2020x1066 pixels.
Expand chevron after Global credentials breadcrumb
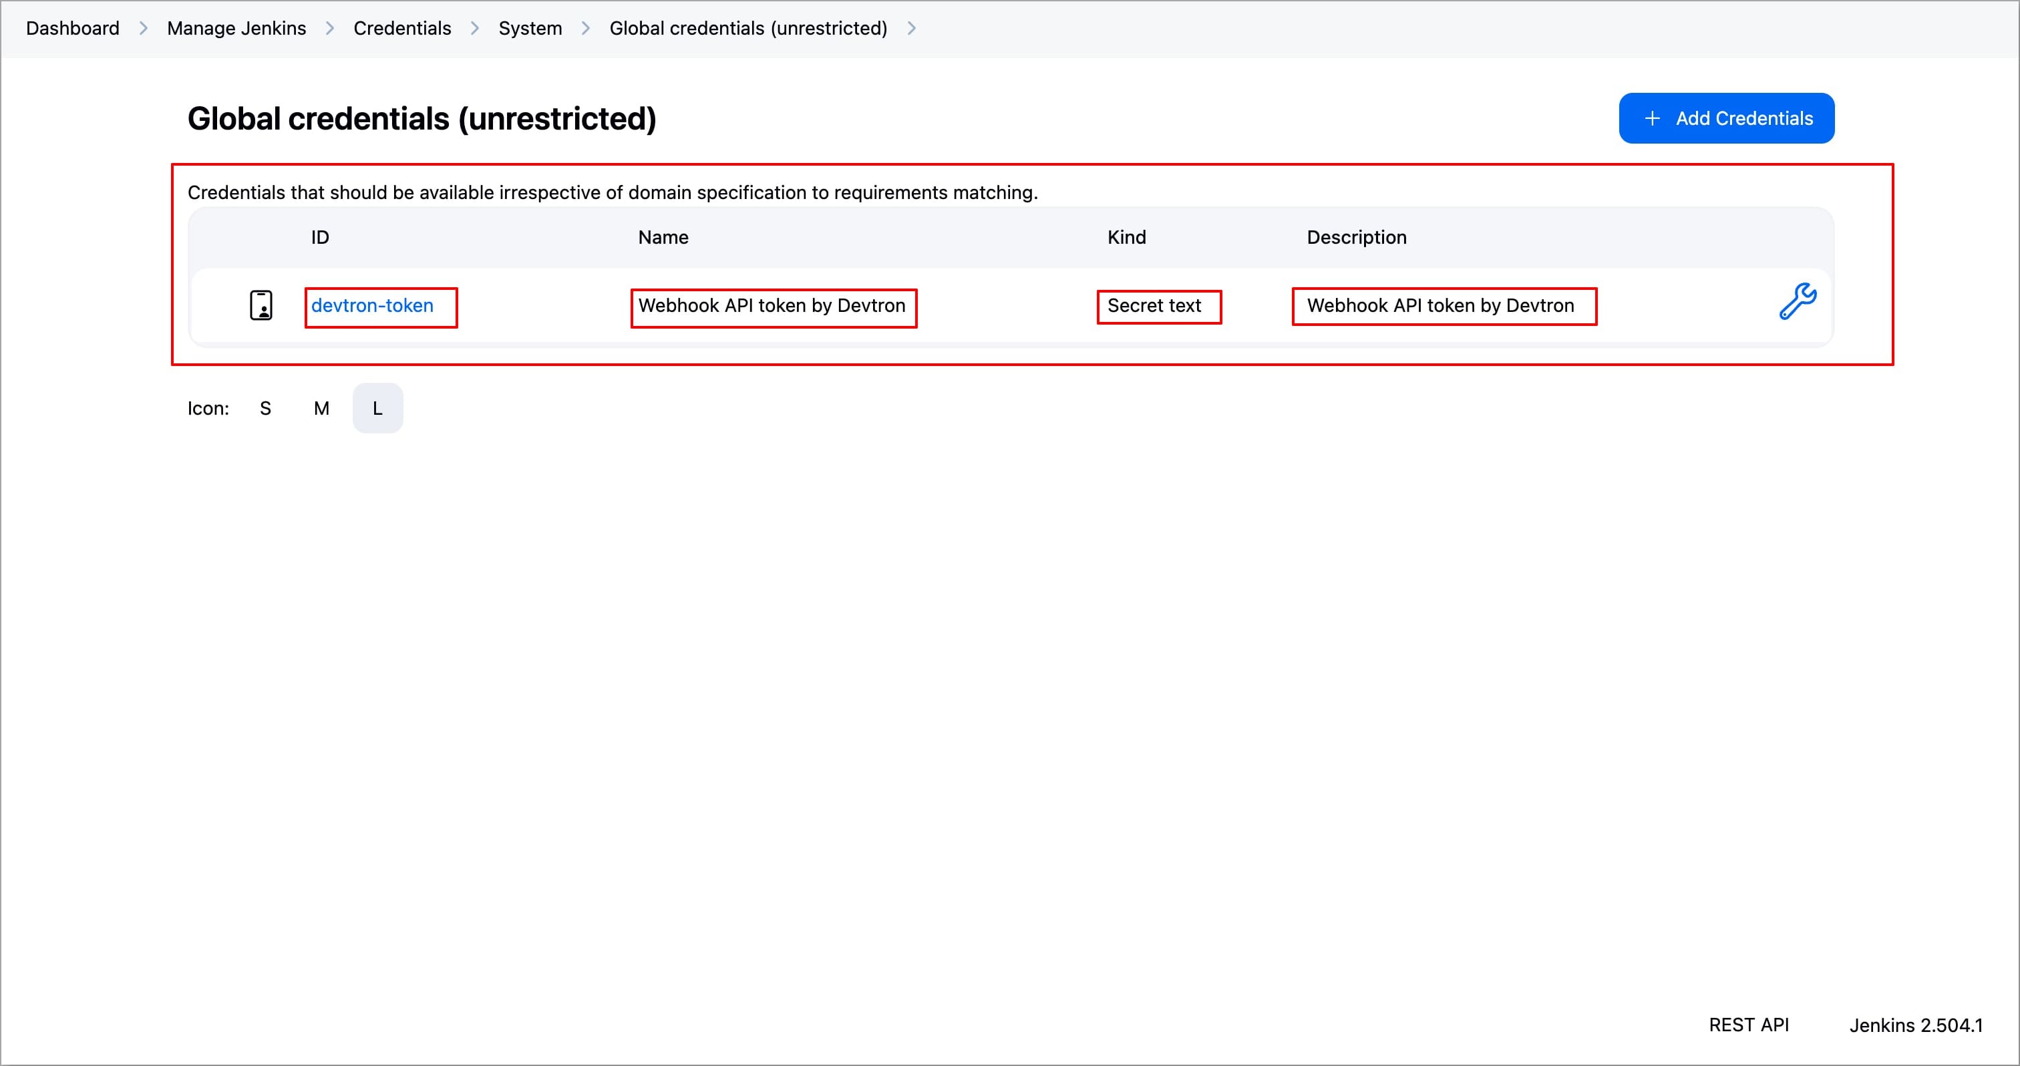pyautogui.click(x=911, y=28)
